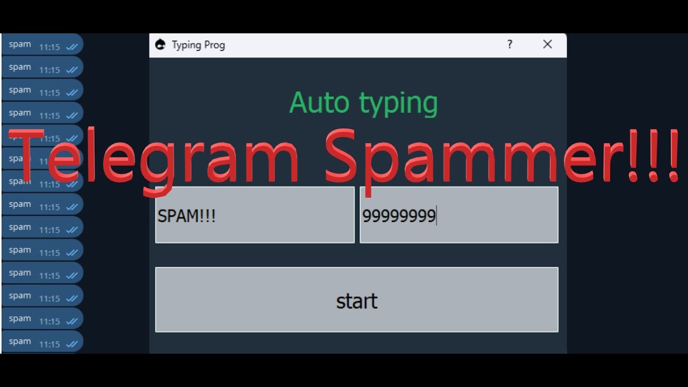Close the Typing Prog window
This screenshot has height=387, width=688.
coord(547,45)
